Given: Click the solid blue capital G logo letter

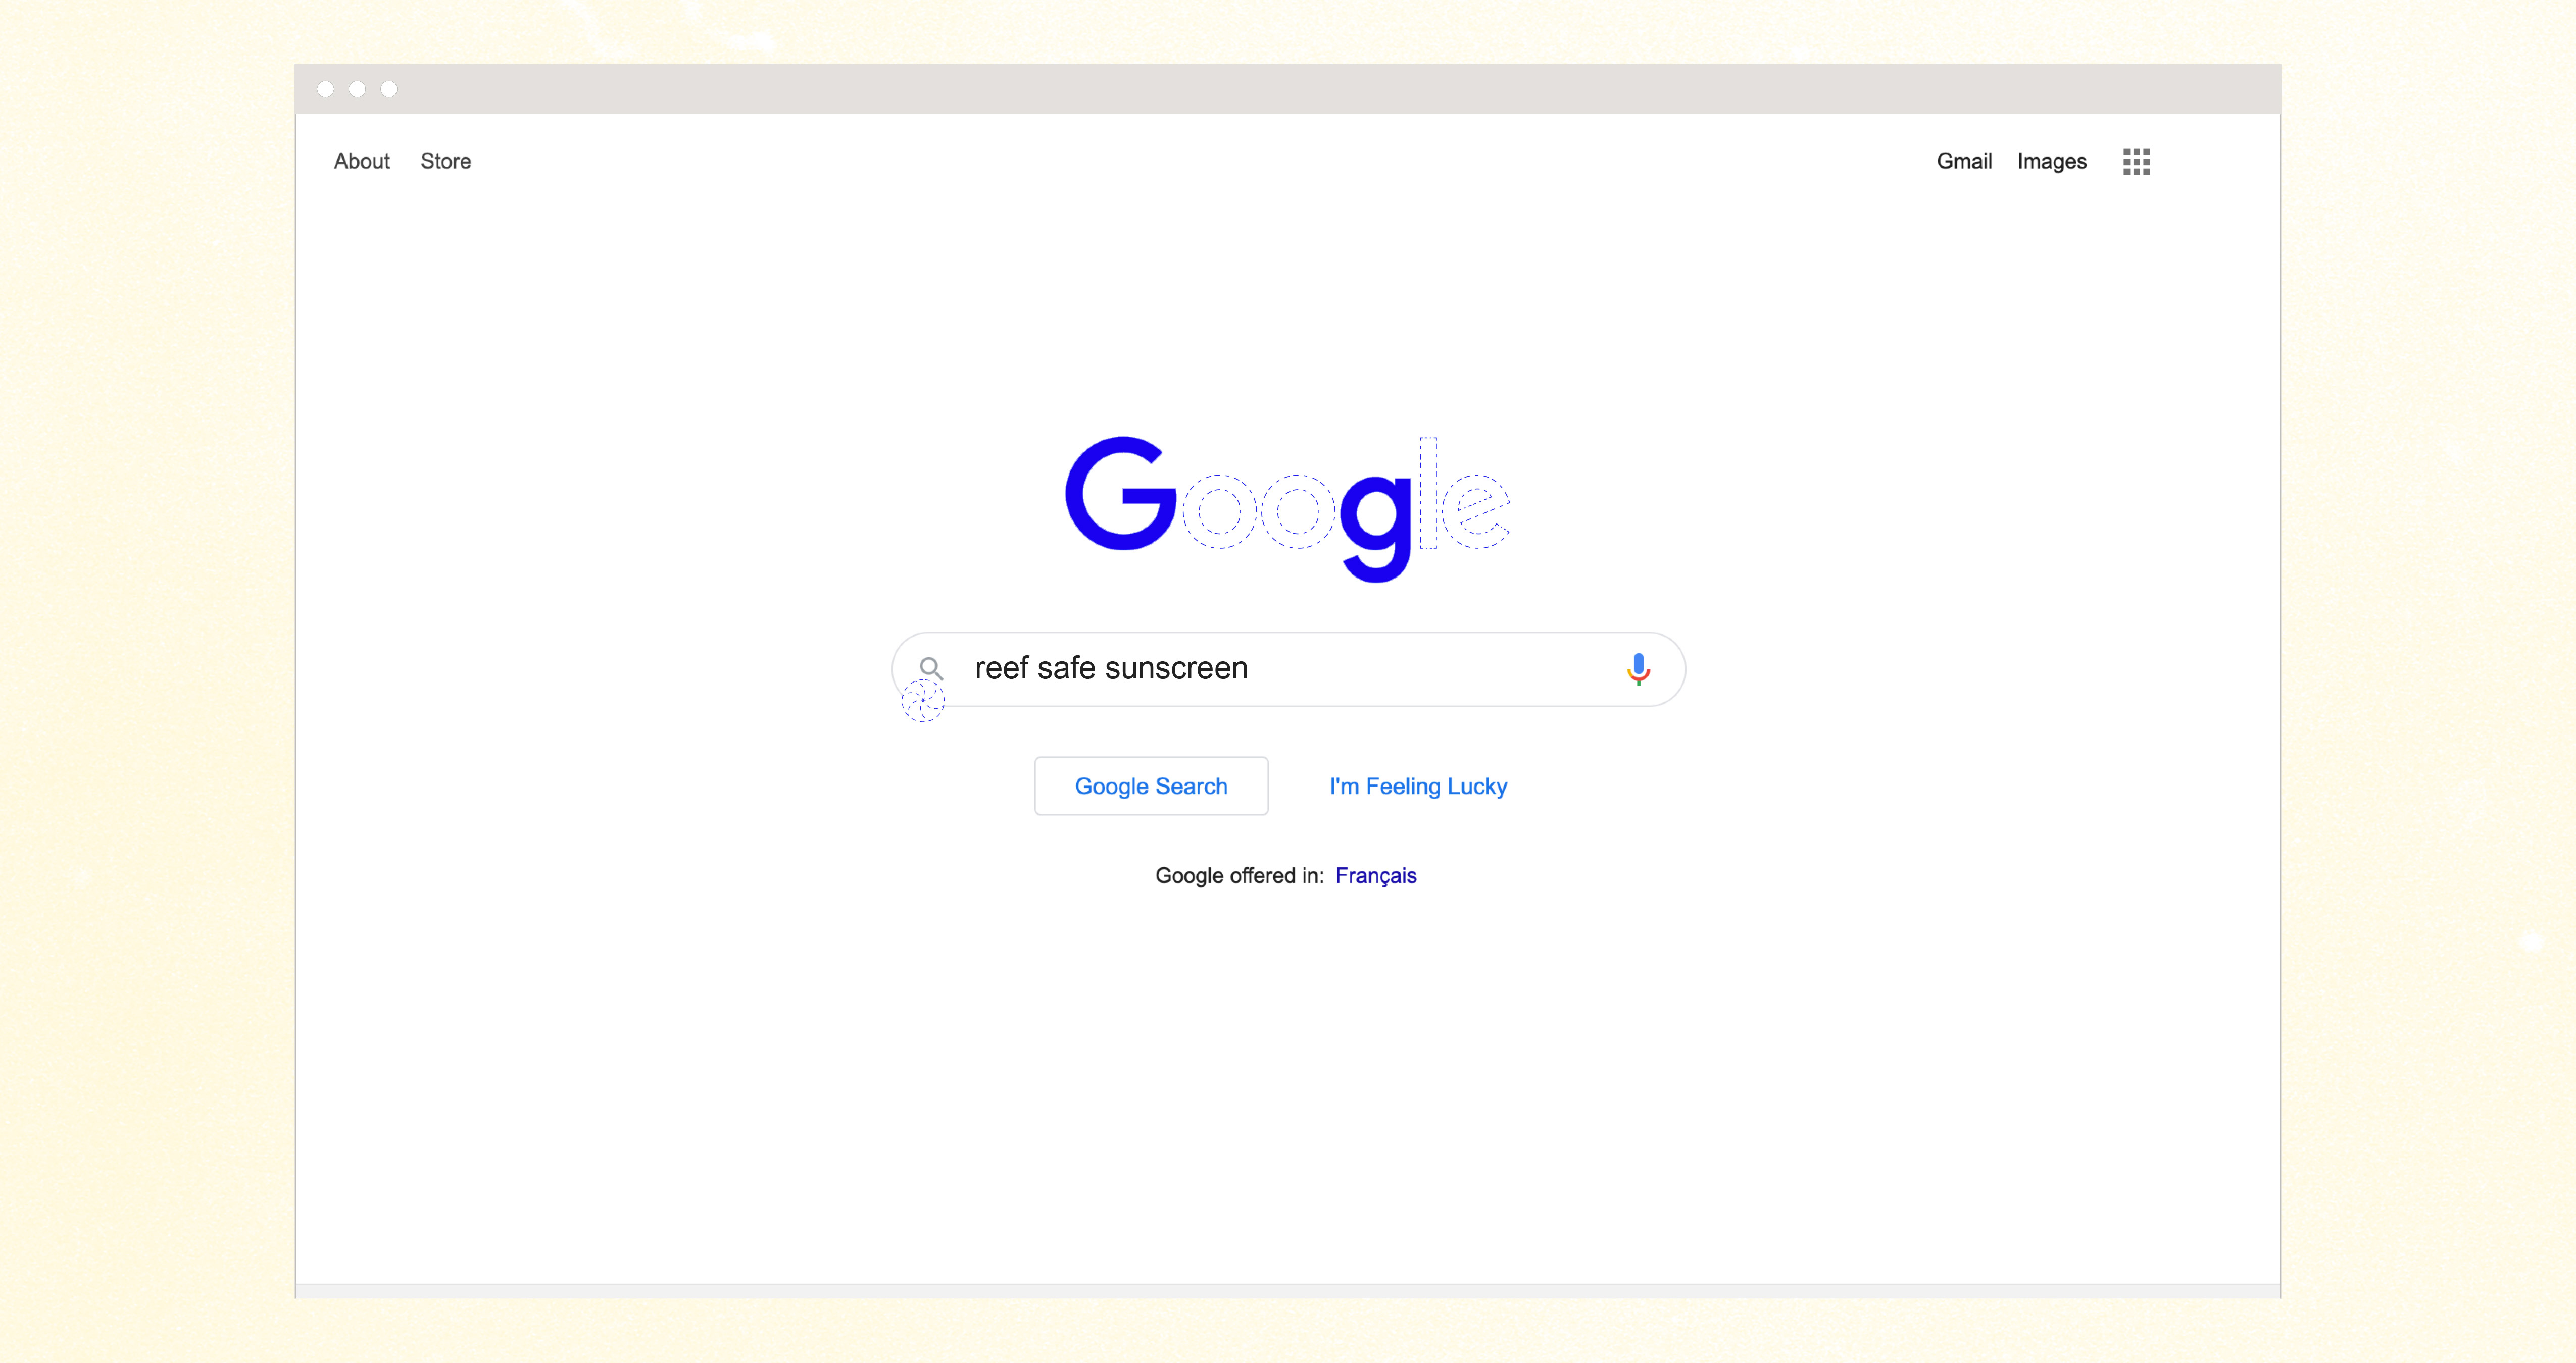Looking at the screenshot, I should point(1121,494).
